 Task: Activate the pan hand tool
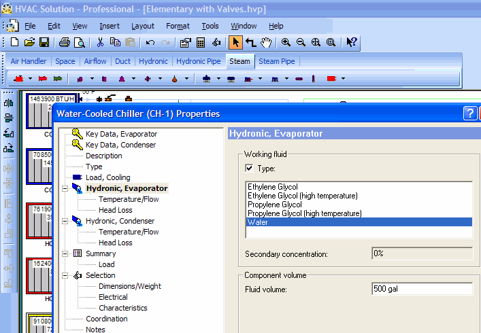coord(266,42)
